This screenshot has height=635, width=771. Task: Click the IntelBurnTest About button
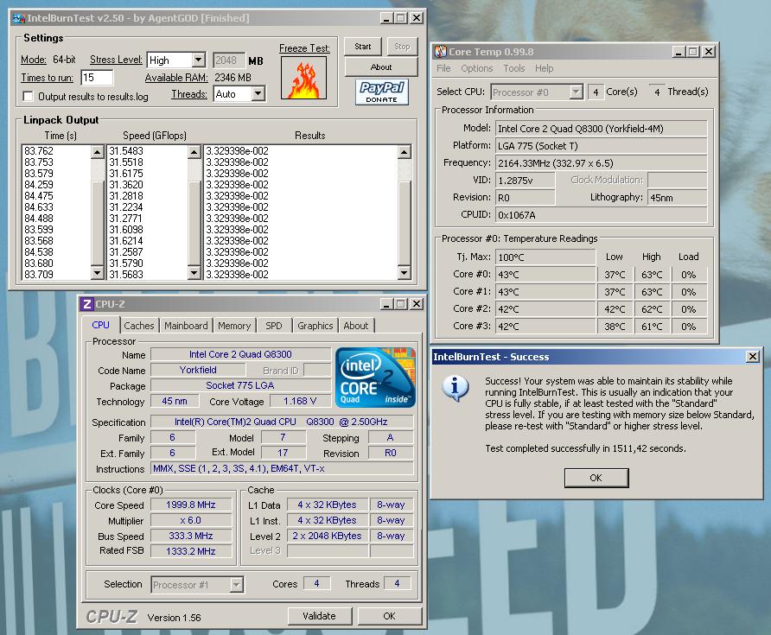tap(381, 67)
